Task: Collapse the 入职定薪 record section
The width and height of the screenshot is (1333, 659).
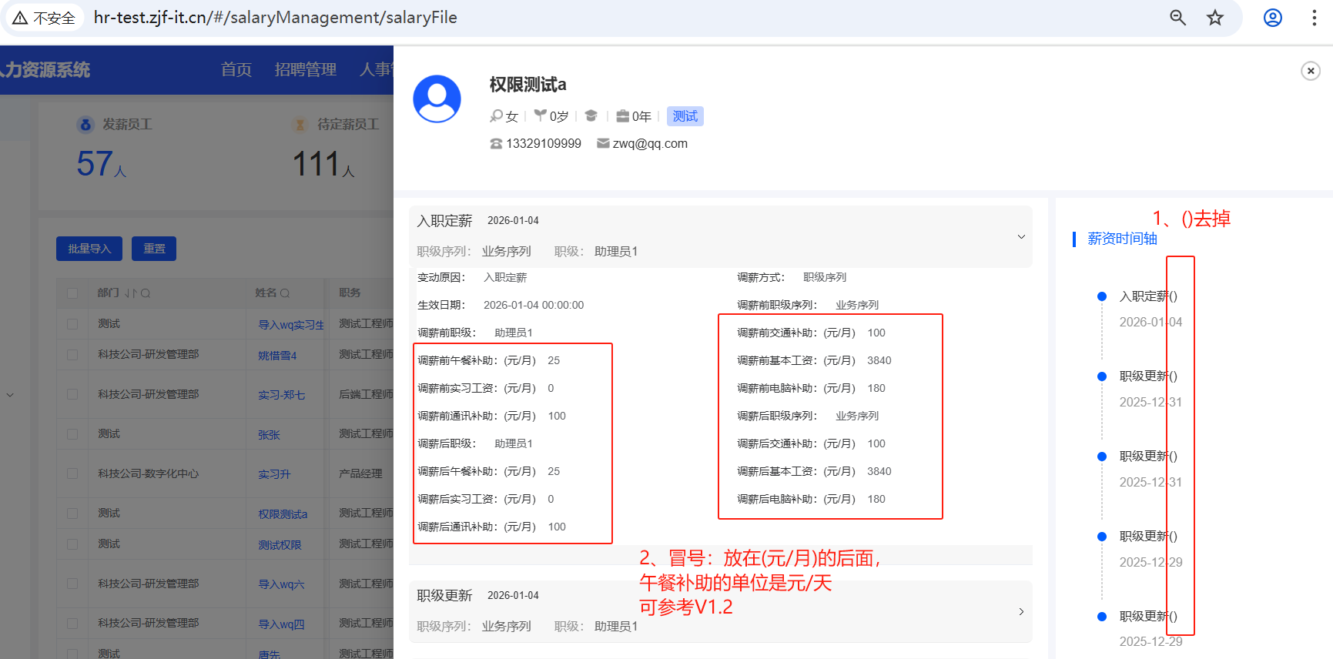Action: click(x=1021, y=236)
